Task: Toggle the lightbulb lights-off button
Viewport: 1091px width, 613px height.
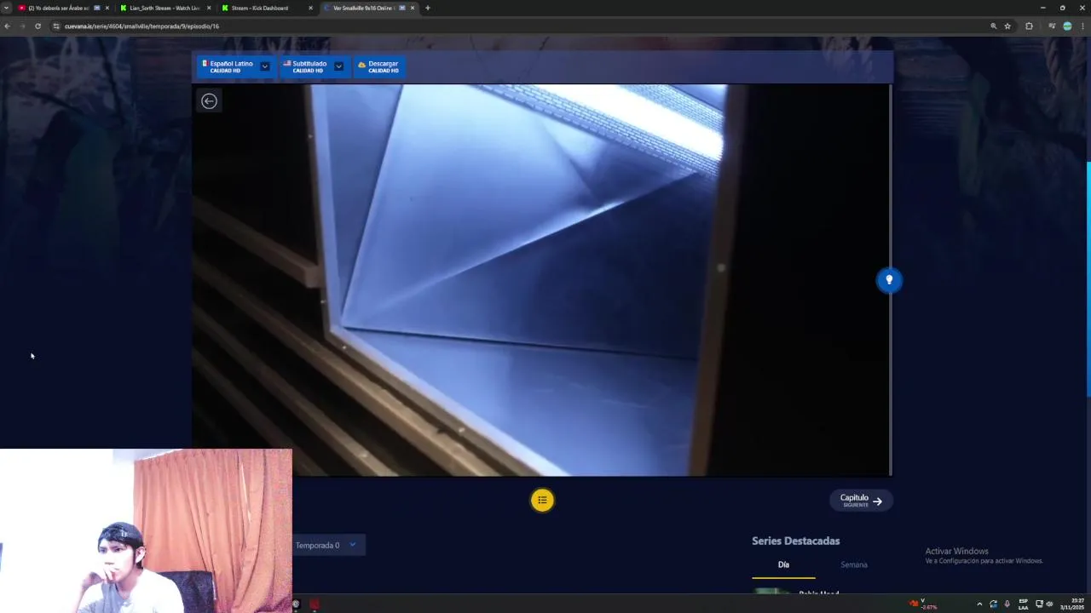Action: click(889, 280)
